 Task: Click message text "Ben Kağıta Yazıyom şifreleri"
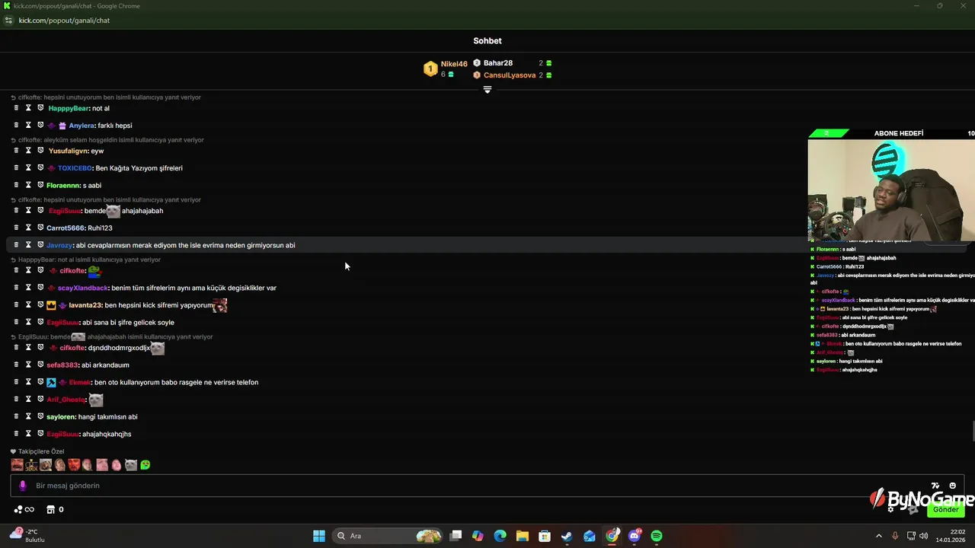pos(139,168)
